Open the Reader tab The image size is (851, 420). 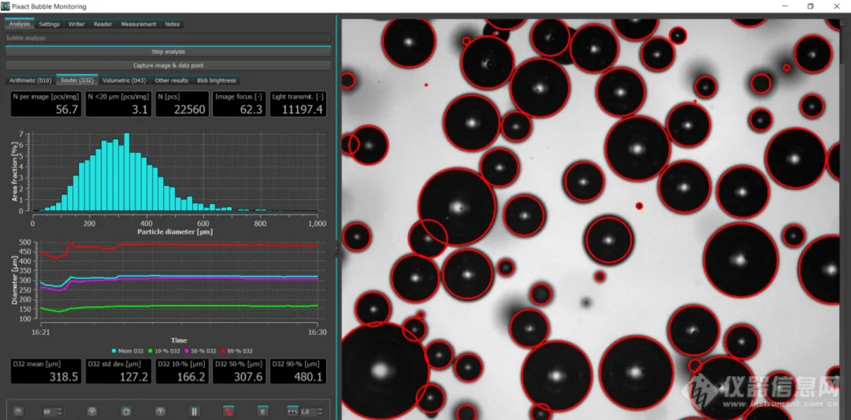coord(103,24)
